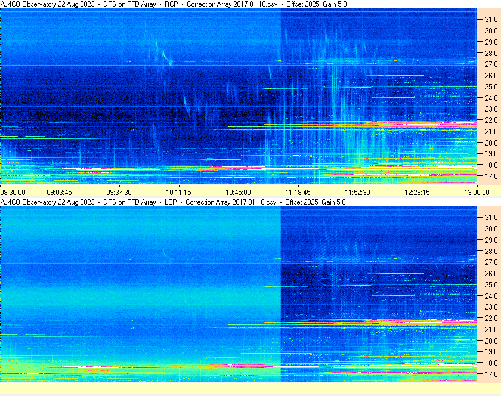Viewport: 501px width, 396px height.
Task: Select 25.0 frequency tick on LCP plot
Action: 491,284
